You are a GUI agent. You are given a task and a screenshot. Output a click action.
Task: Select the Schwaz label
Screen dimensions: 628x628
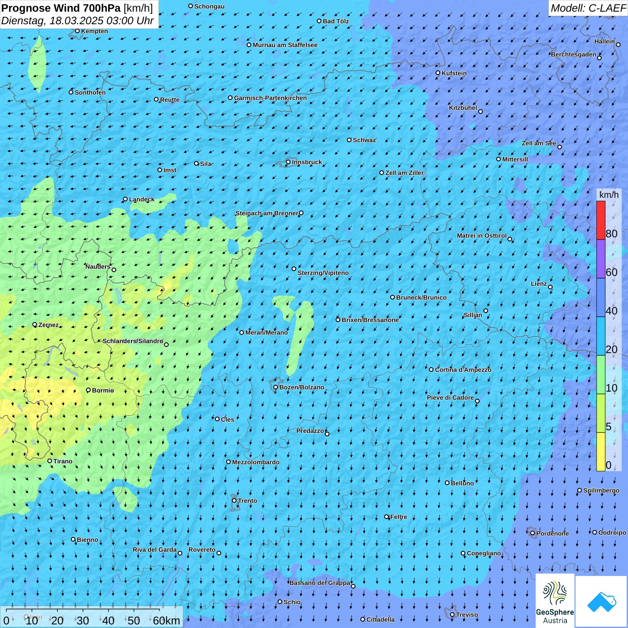tap(364, 140)
